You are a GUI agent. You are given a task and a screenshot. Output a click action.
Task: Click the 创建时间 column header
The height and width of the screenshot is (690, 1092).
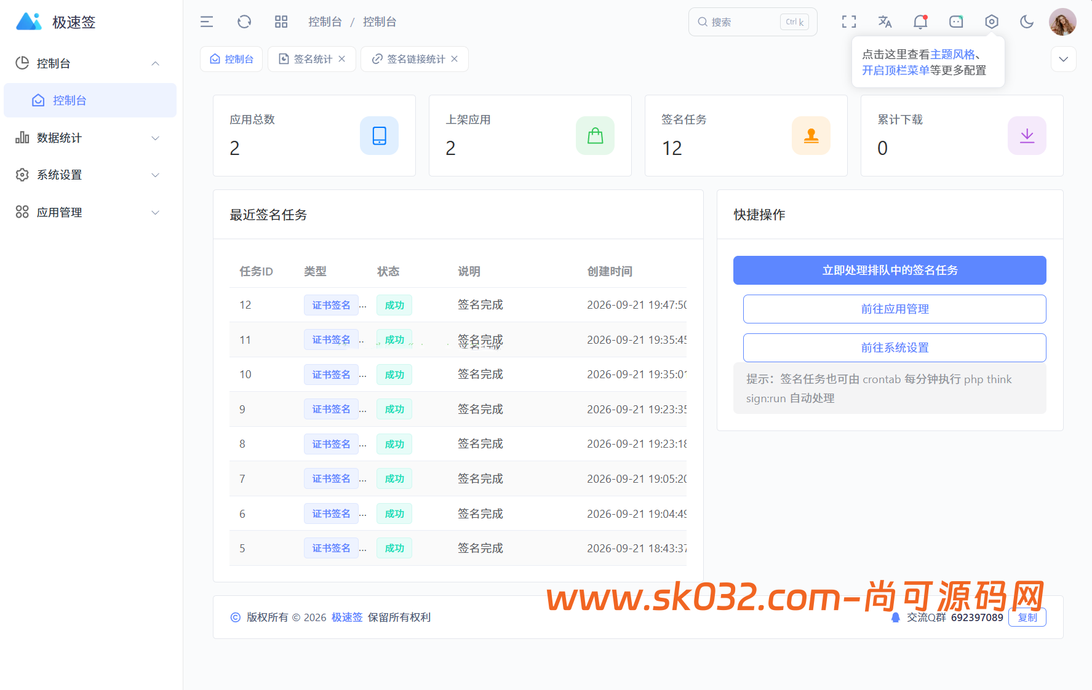[610, 271]
